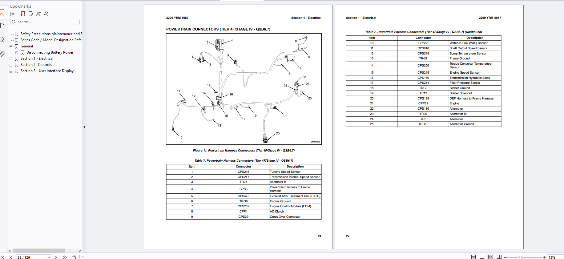Open Safety Precautions Maintenance bookmark
The image size is (564, 259).
(51, 34)
